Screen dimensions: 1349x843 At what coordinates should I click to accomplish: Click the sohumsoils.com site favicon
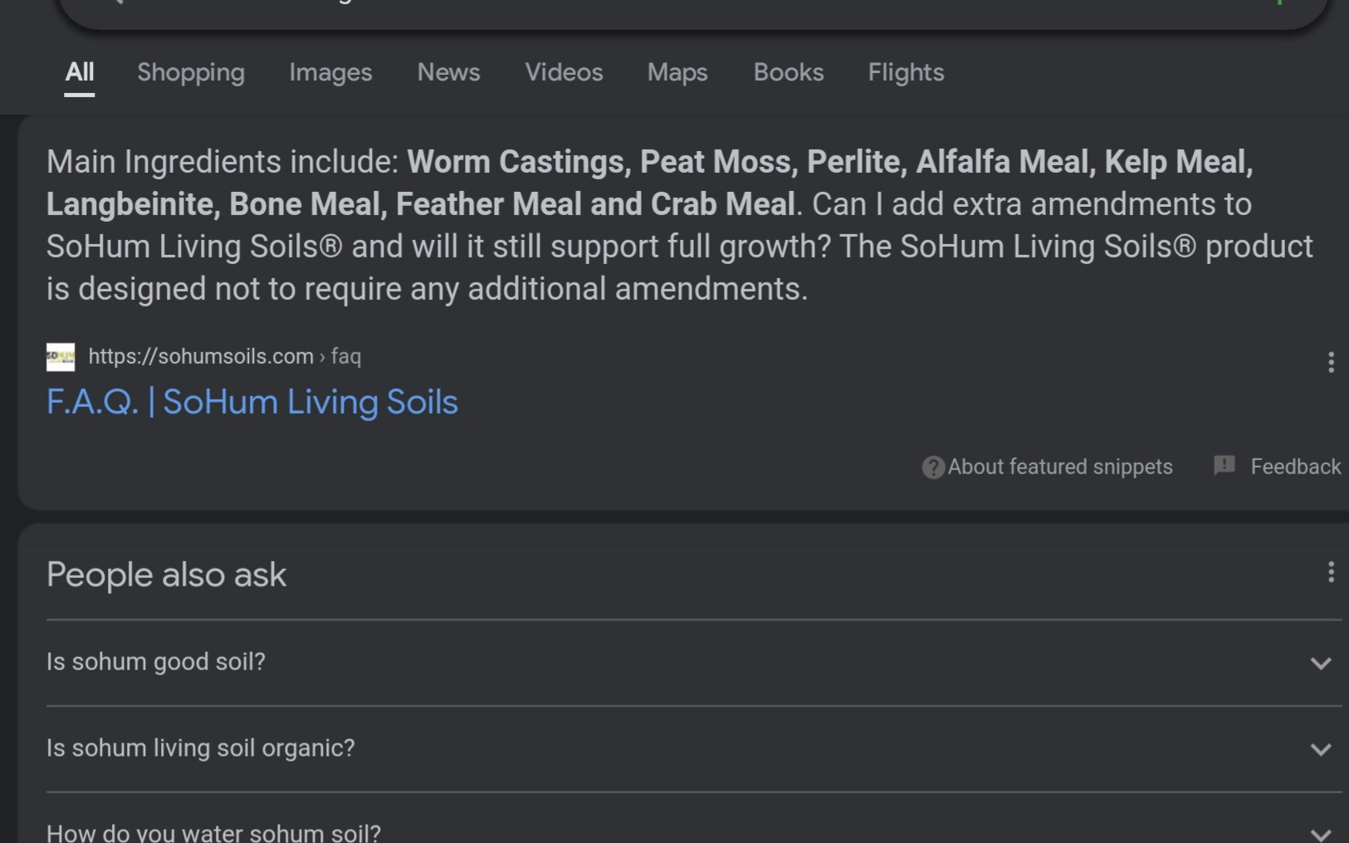61,357
